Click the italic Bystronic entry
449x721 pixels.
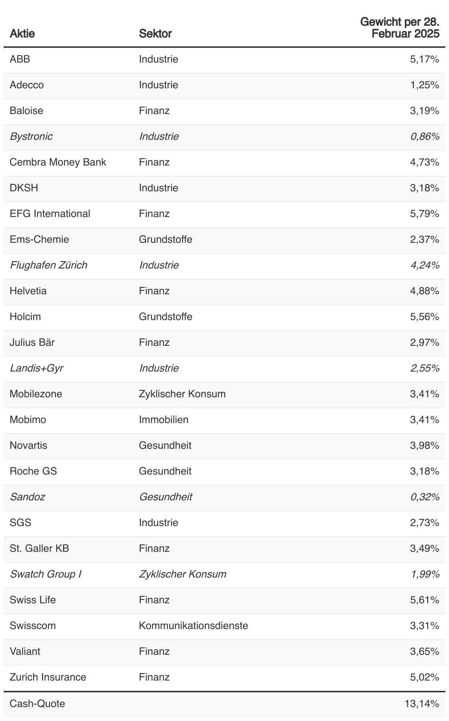point(31,136)
